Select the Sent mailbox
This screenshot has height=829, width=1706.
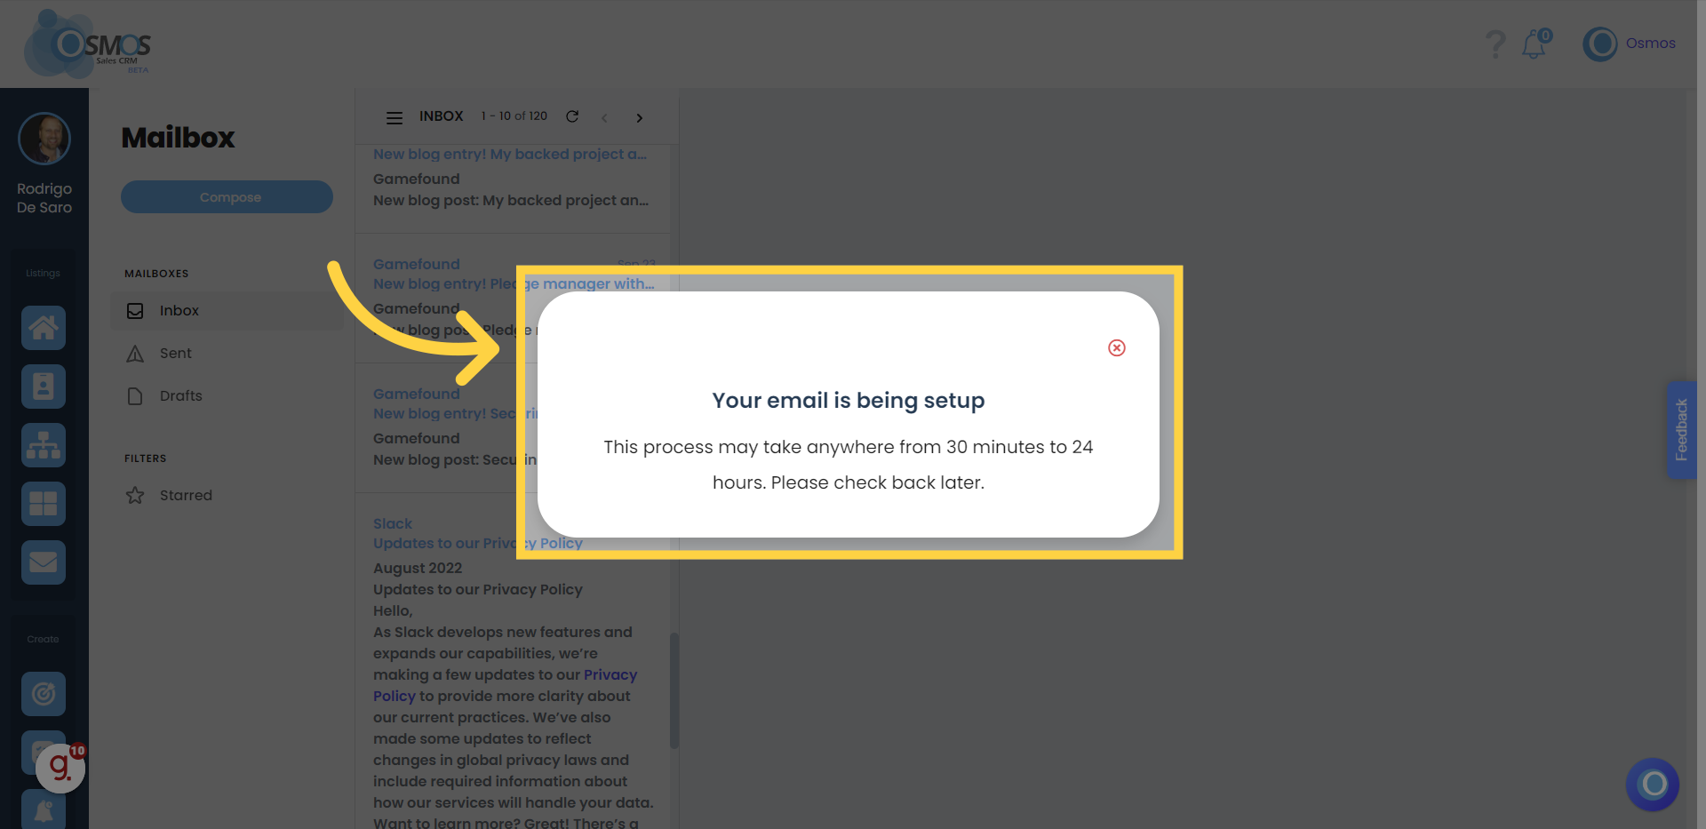[227, 354]
